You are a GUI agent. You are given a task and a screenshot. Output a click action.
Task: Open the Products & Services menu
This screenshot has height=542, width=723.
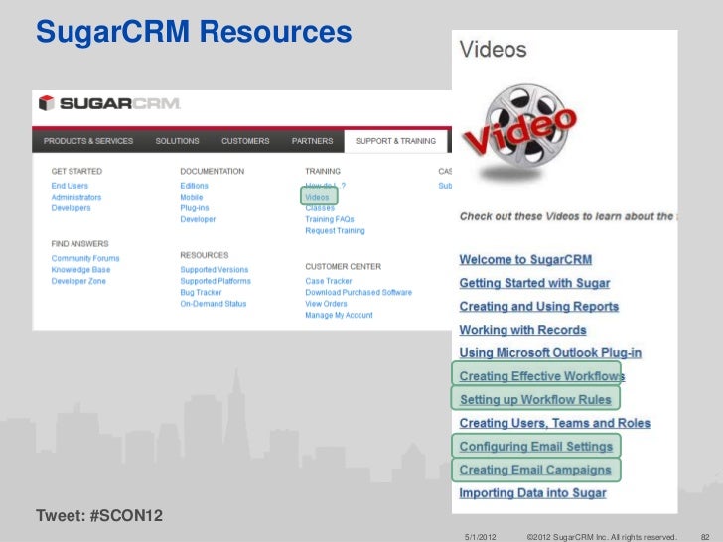(88, 141)
